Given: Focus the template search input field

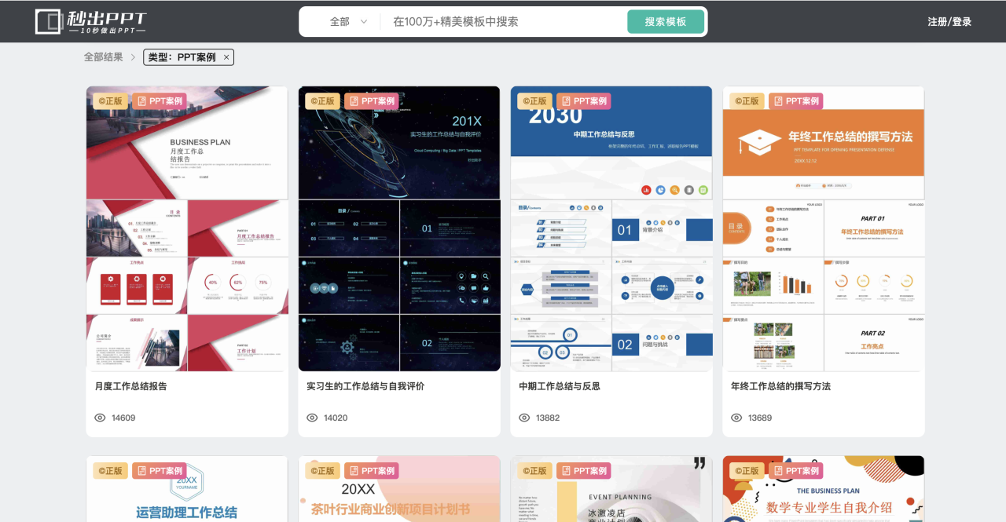Looking at the screenshot, I should [x=503, y=22].
